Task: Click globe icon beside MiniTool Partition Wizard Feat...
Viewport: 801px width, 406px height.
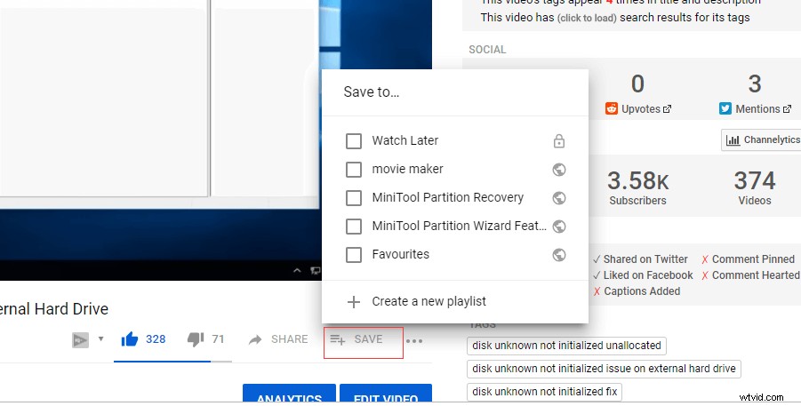Action: (559, 227)
